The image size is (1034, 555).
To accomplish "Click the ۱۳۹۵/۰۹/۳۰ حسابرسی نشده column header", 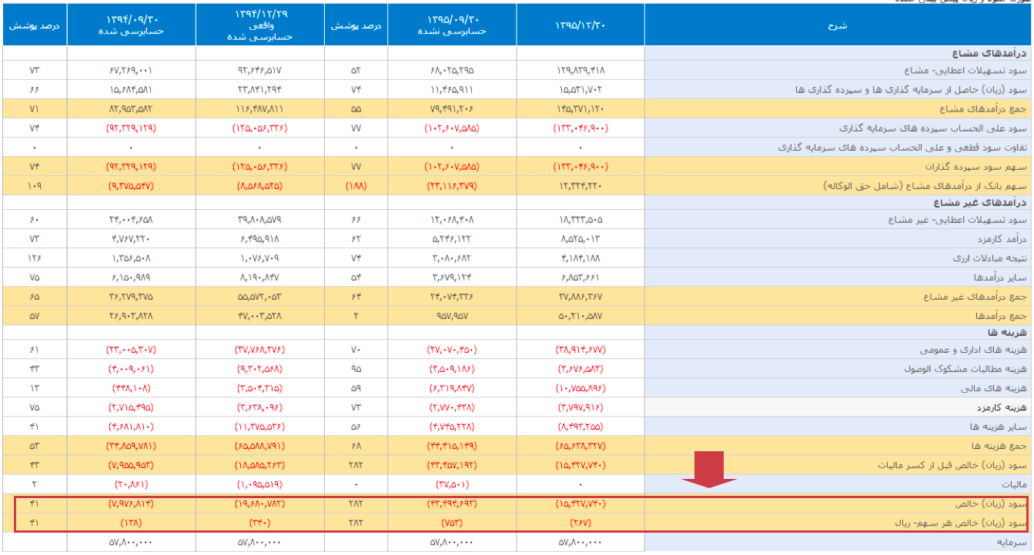I will pos(452,25).
